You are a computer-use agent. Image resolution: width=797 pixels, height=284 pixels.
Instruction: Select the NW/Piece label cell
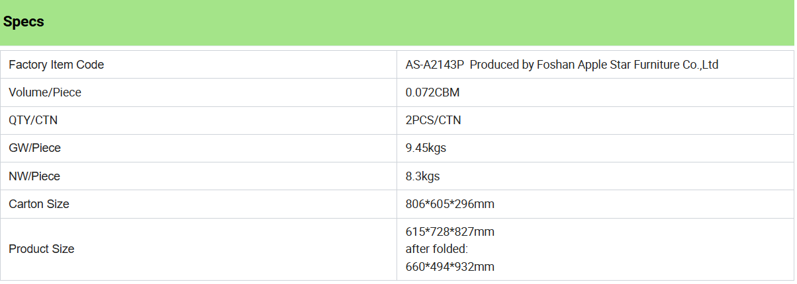pyautogui.click(x=199, y=176)
